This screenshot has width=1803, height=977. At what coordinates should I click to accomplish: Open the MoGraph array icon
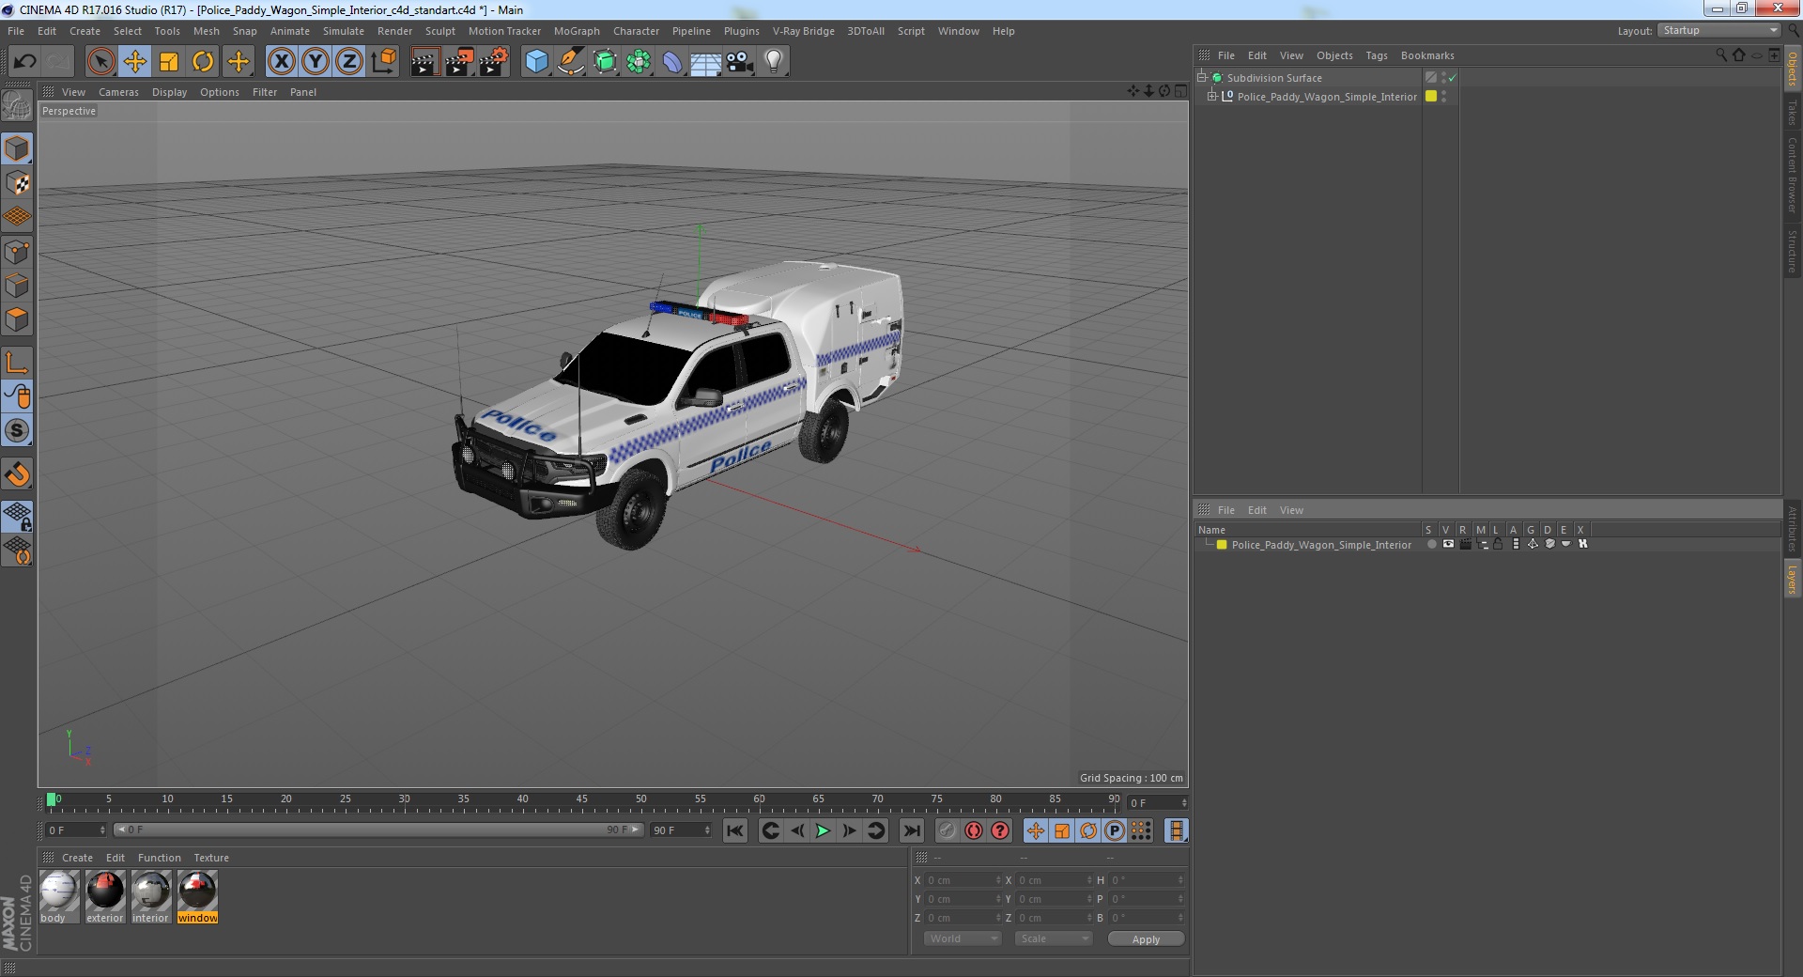coord(639,62)
